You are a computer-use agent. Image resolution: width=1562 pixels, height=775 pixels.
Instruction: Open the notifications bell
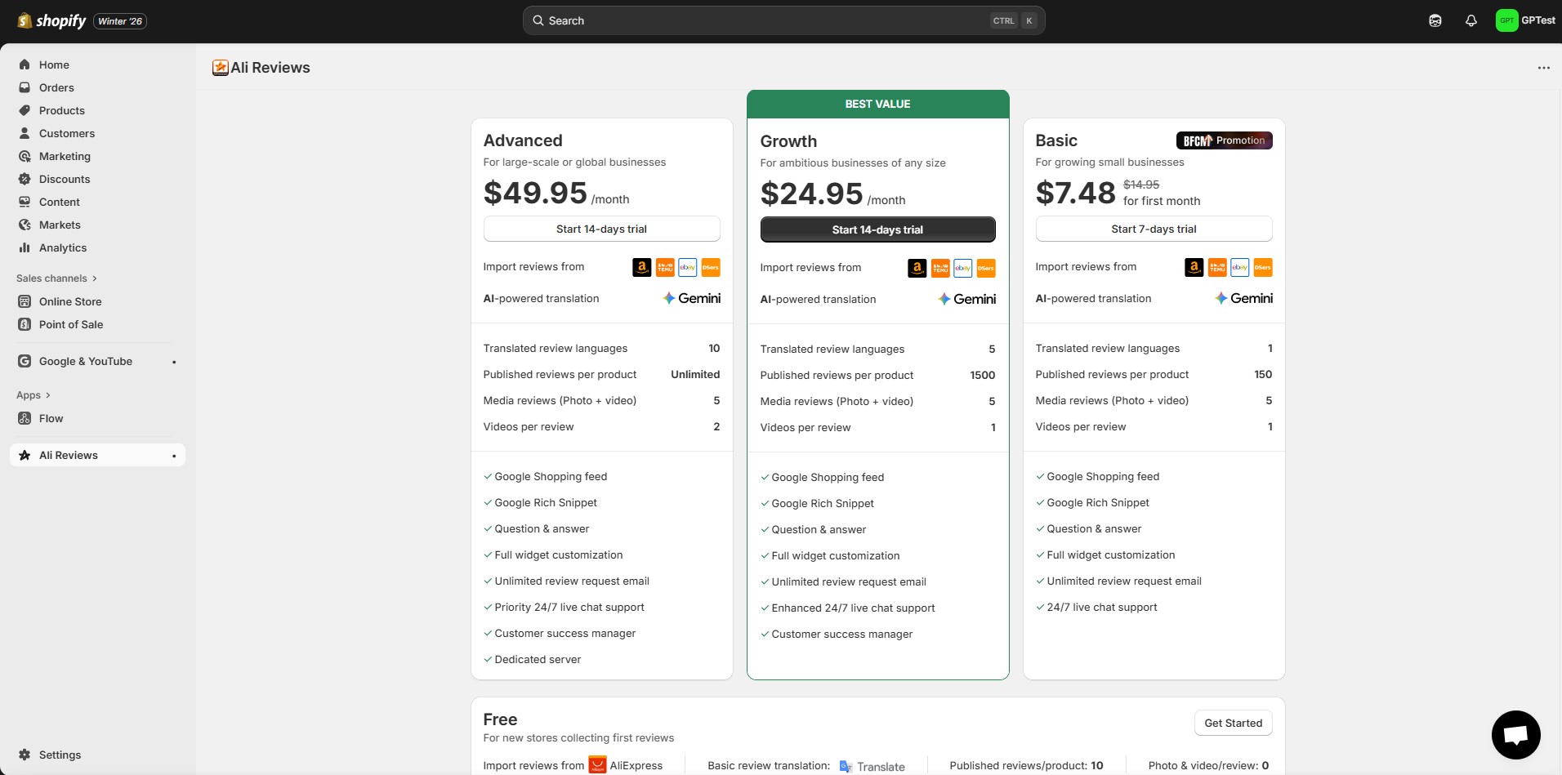pos(1471,20)
